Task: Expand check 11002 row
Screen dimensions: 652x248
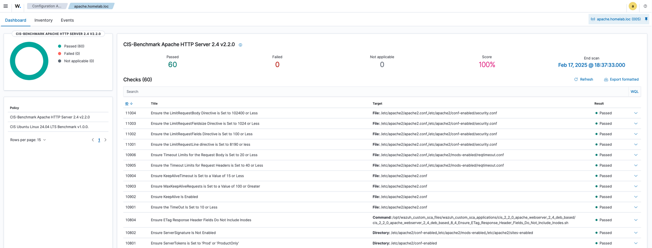Action: [636, 134]
